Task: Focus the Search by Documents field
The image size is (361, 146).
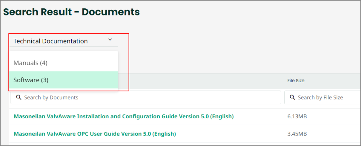Action: coord(147,97)
